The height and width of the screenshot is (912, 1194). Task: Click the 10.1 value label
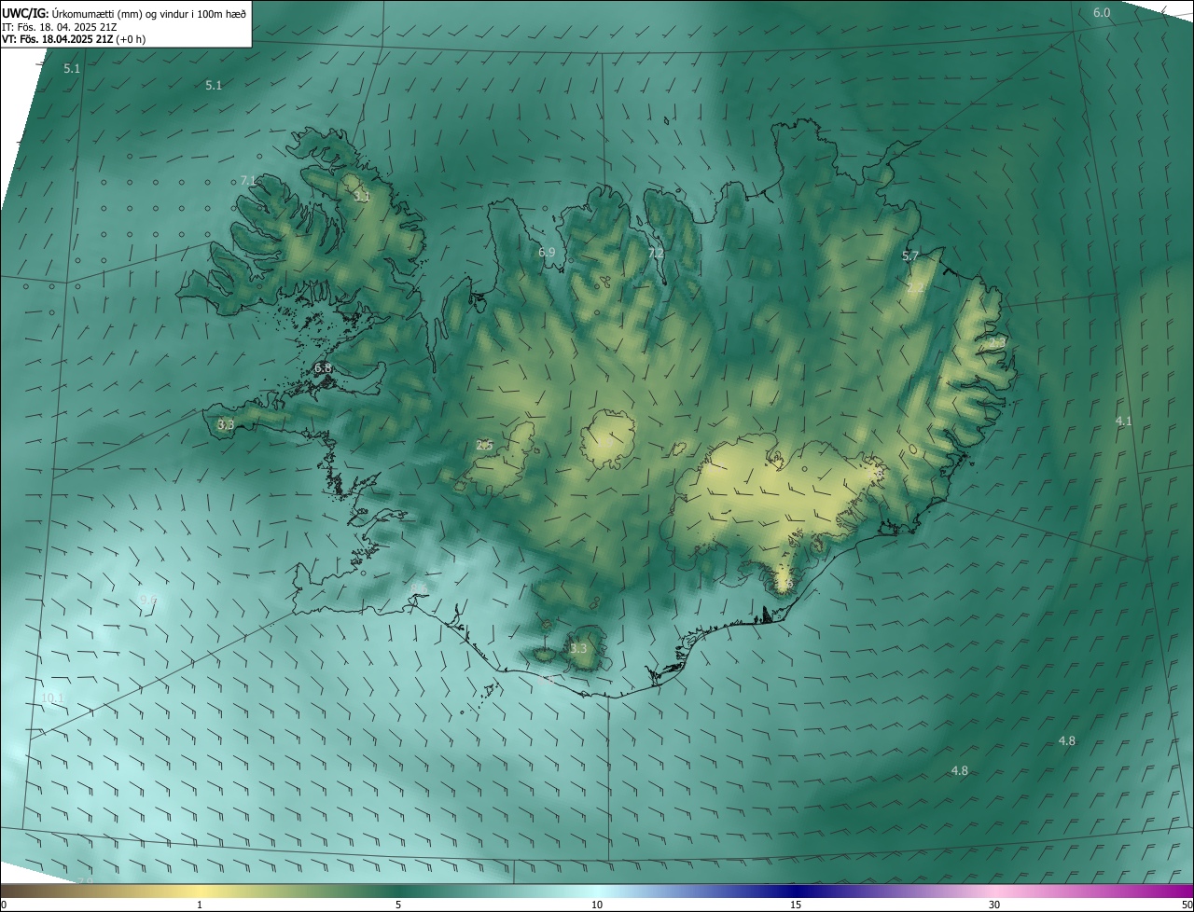(x=53, y=698)
